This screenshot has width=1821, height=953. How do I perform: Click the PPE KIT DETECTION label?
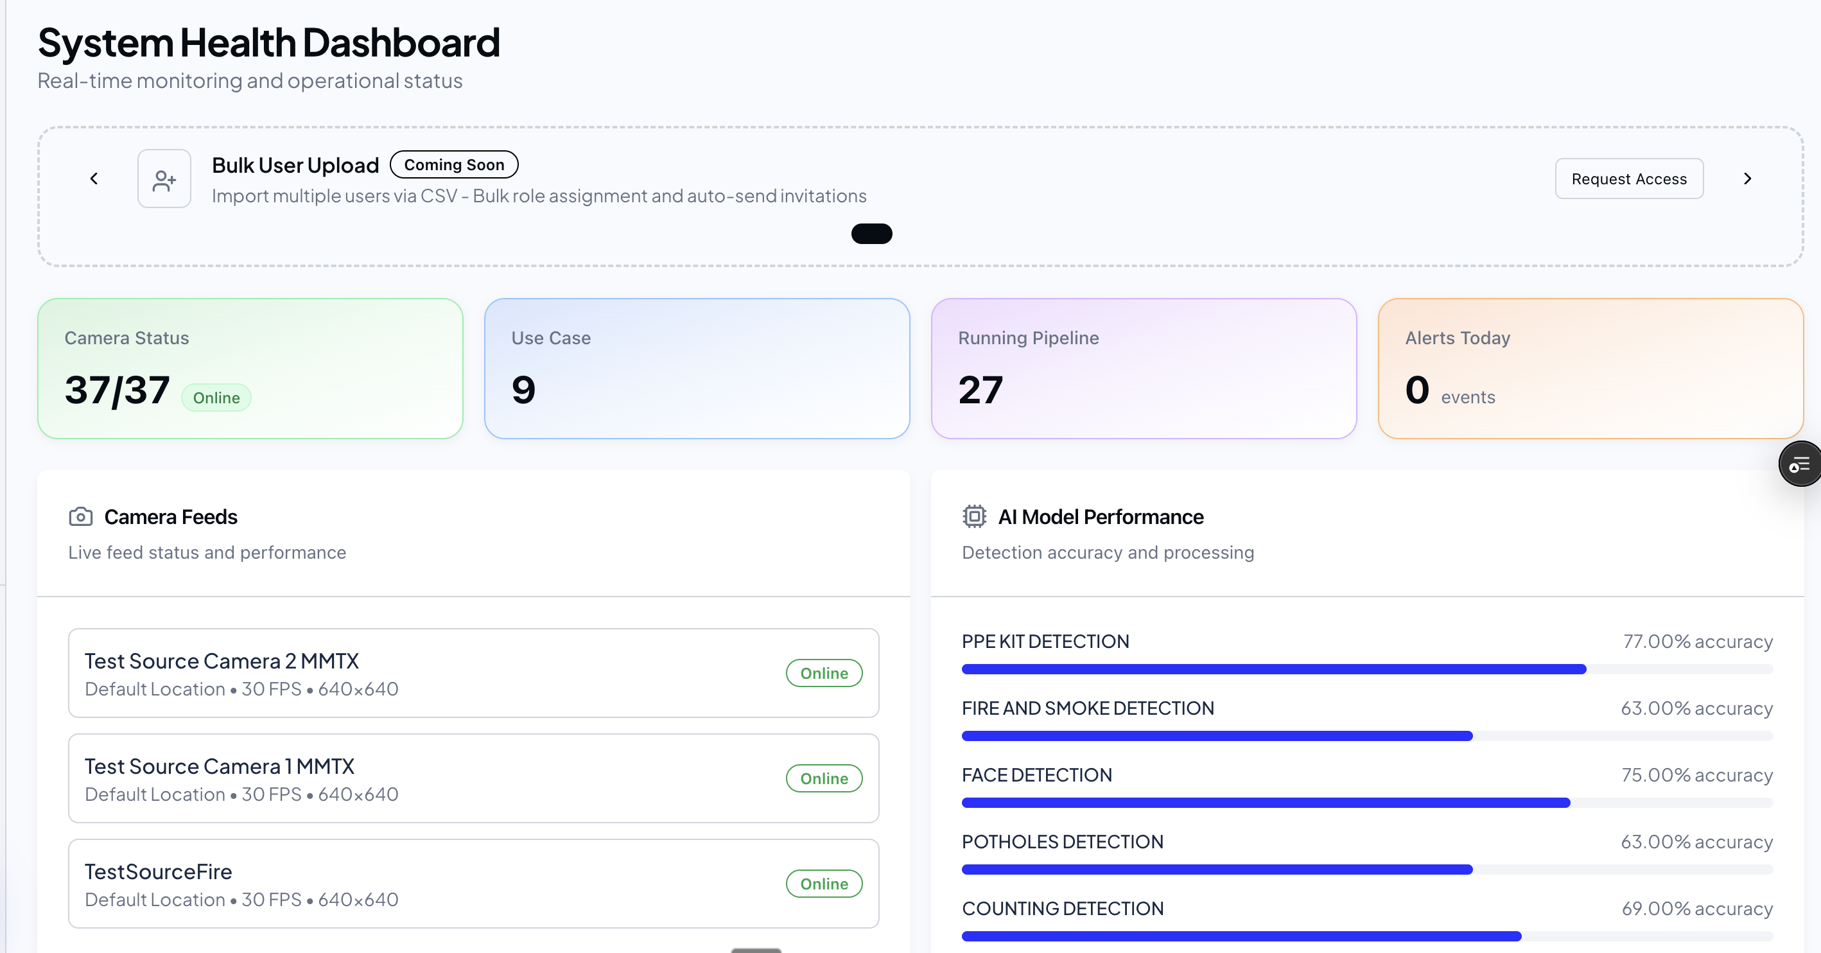pos(1045,642)
